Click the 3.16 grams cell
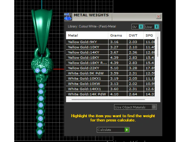 [x=118, y=42]
